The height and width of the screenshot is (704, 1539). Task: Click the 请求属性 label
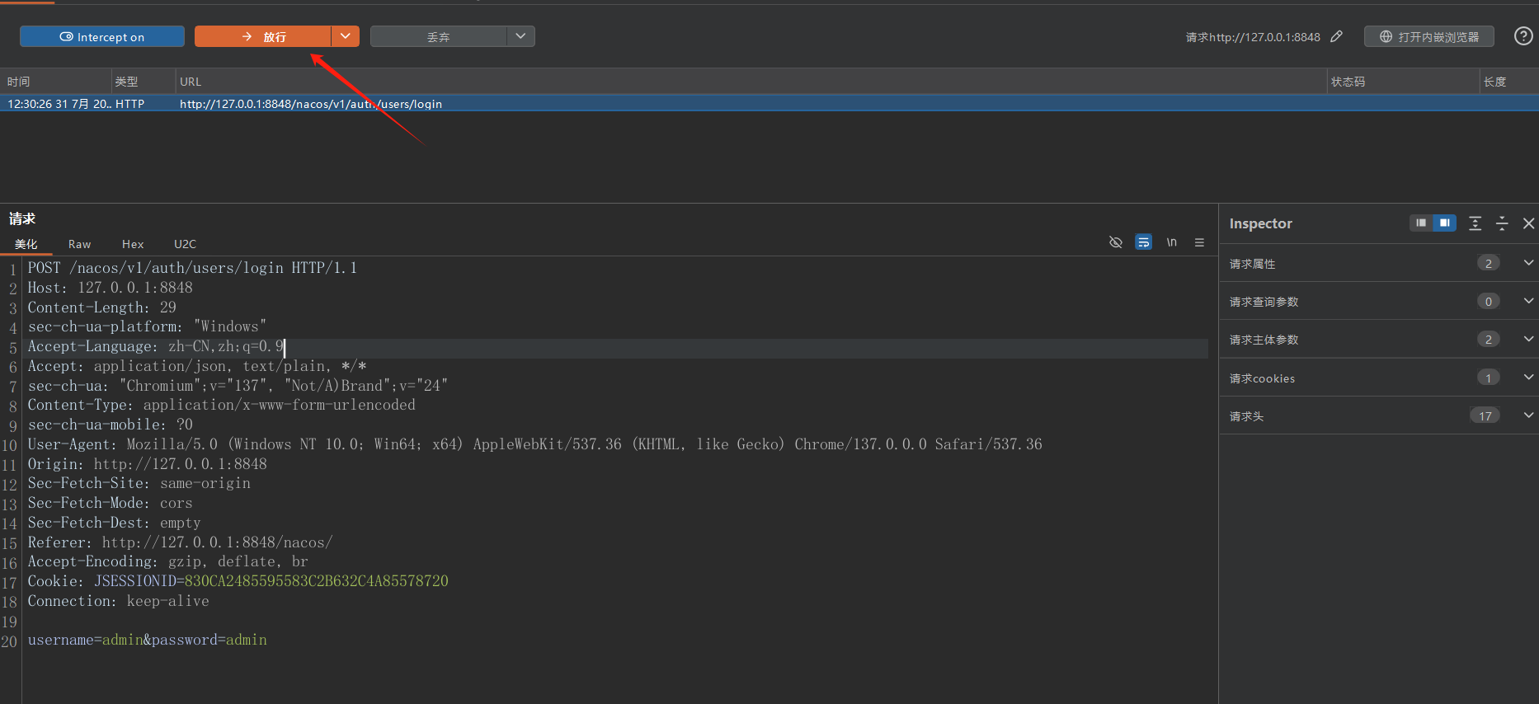point(1252,264)
